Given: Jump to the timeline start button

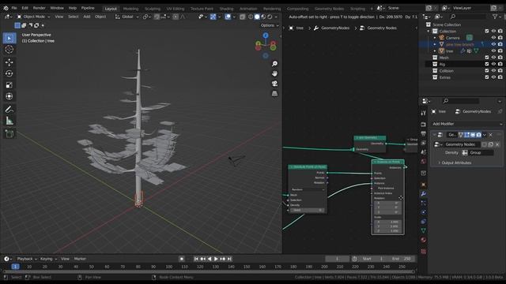Looking at the screenshot, I should [x=196, y=259].
